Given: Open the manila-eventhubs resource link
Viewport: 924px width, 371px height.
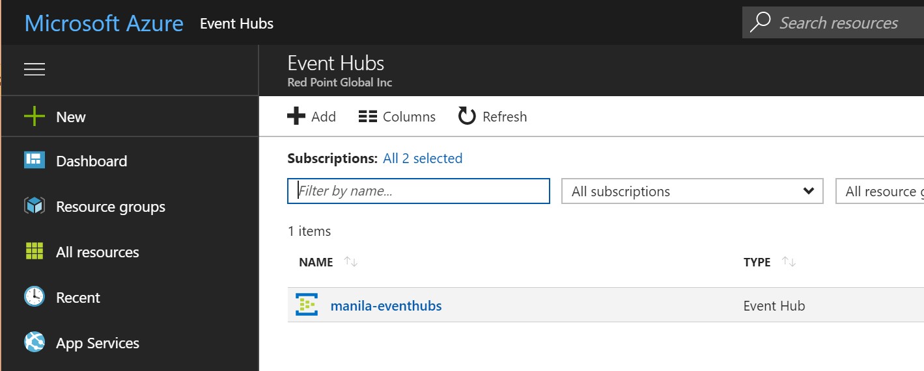Looking at the screenshot, I should click(x=386, y=305).
